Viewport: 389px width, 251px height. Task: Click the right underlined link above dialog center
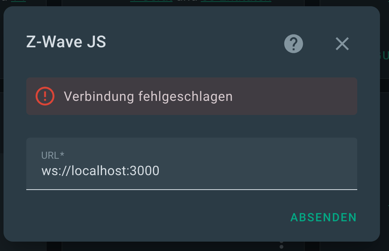point(236,1)
